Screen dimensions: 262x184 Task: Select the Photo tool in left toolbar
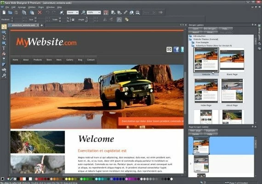4,32
